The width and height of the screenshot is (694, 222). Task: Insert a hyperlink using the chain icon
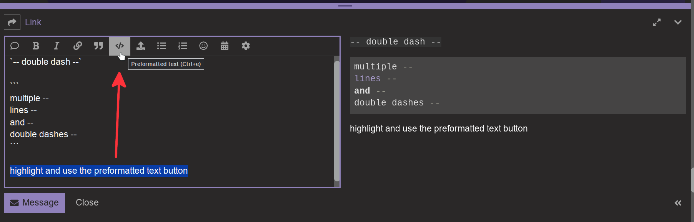tap(78, 46)
